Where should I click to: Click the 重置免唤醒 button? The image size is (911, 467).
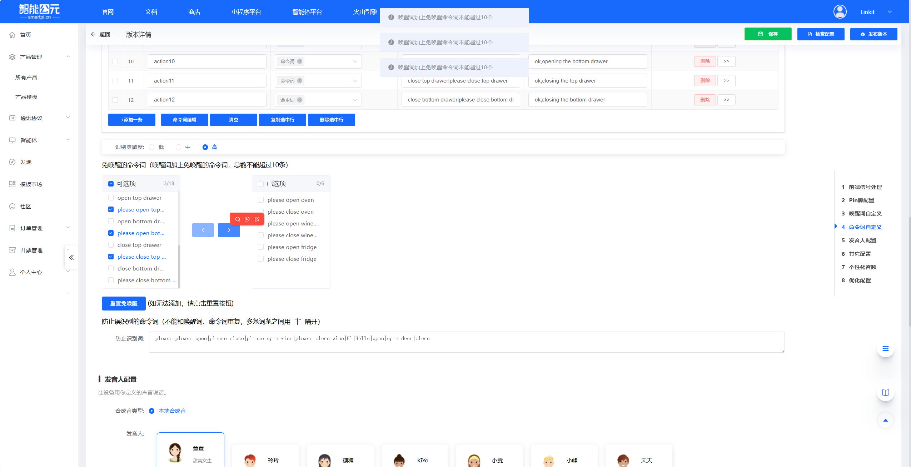(124, 303)
